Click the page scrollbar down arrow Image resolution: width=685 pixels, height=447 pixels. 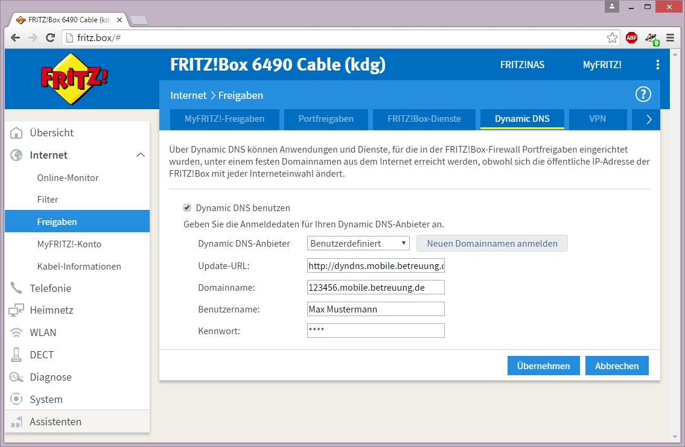pos(675,437)
